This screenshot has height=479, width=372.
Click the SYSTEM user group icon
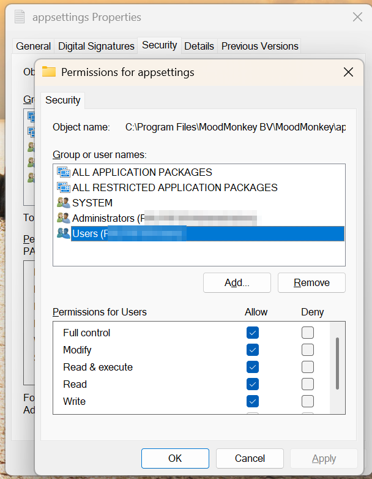click(64, 203)
